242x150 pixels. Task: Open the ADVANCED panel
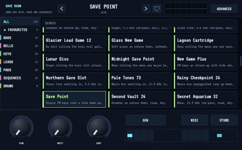click(224, 9)
